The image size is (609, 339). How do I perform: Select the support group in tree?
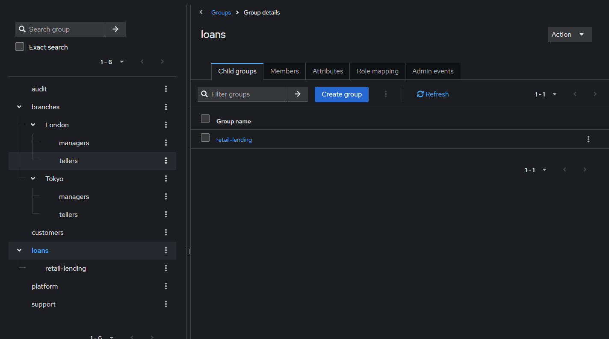(x=44, y=304)
